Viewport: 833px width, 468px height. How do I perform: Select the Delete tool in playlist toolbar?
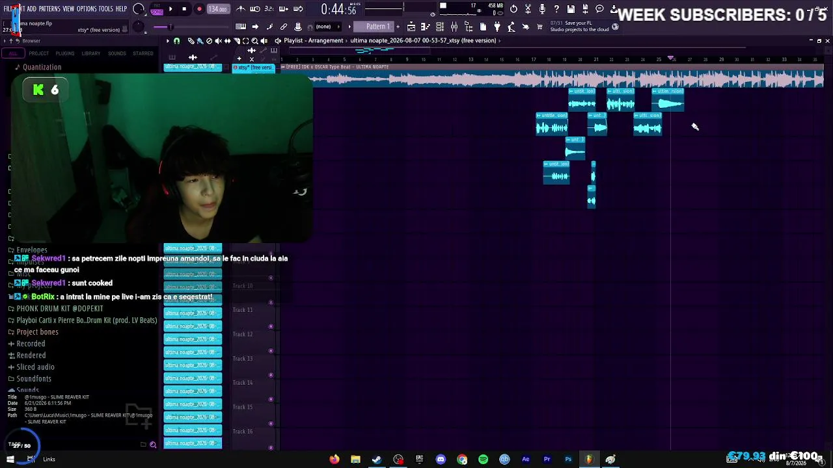point(209,40)
